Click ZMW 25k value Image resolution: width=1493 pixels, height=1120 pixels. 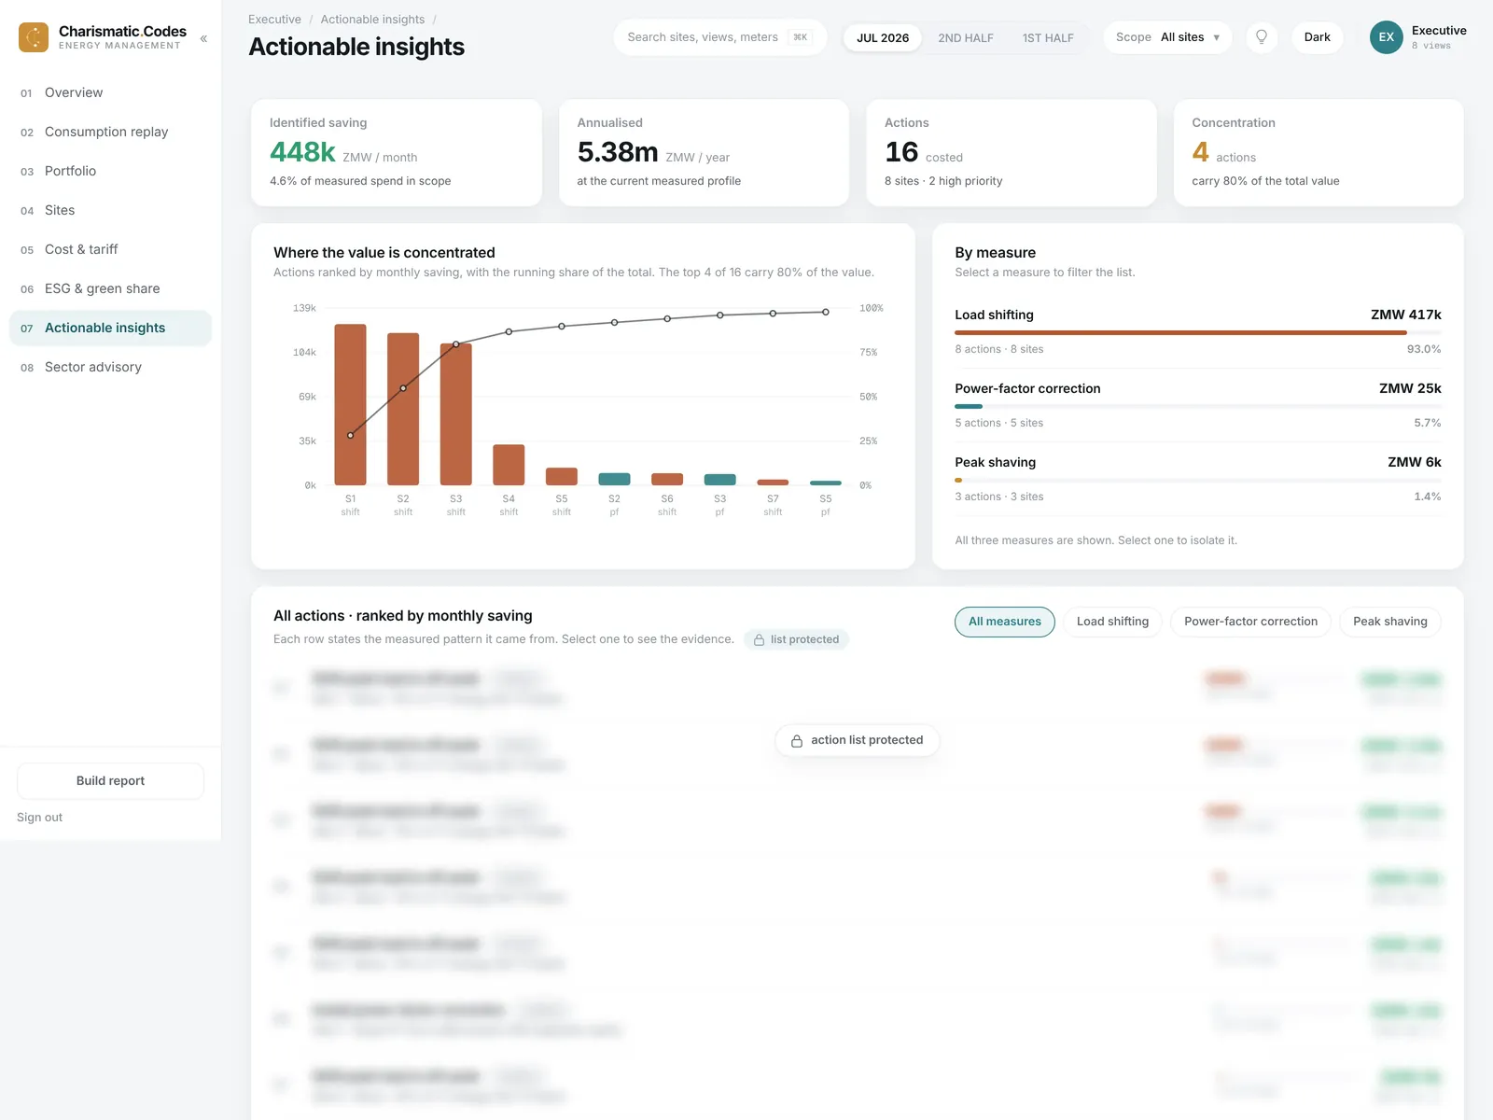tap(1410, 388)
